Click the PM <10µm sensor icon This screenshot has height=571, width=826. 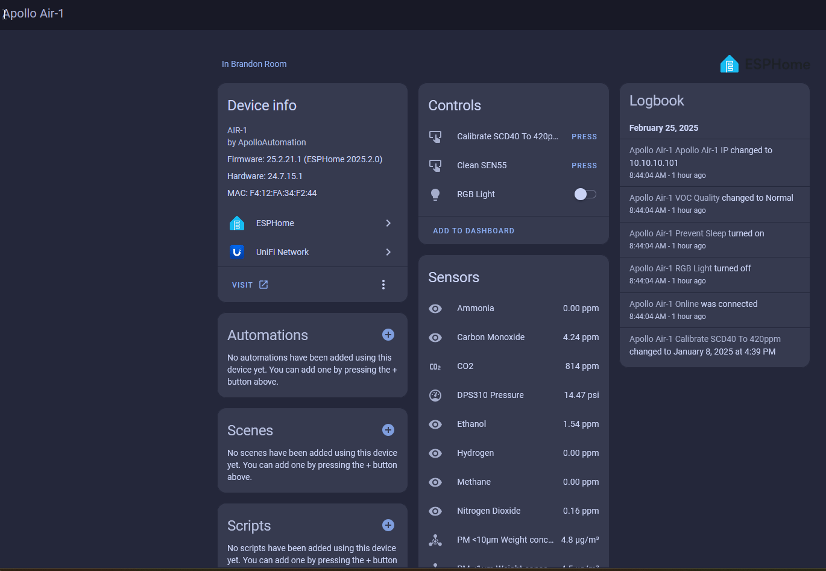click(x=435, y=540)
